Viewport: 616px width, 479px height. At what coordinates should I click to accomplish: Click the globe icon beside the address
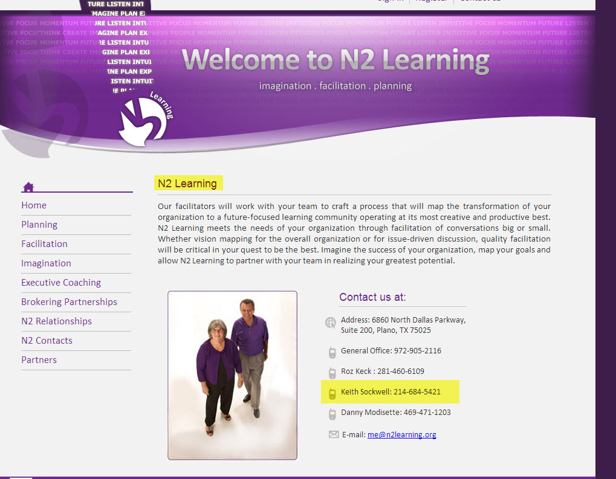[331, 323]
